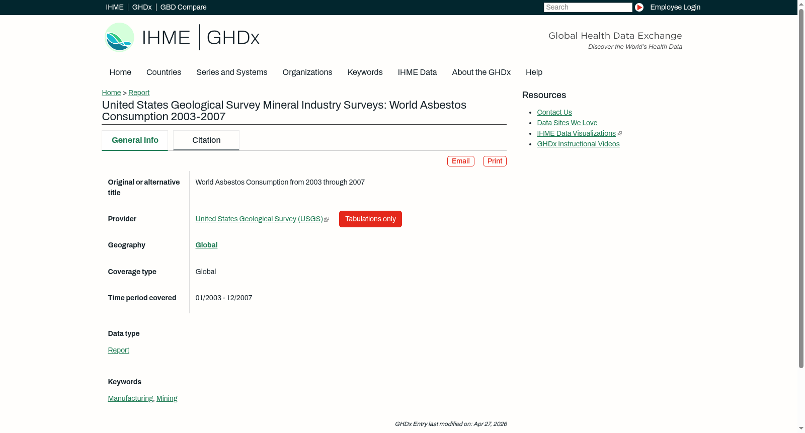Viewport: 805px width, 433px height.
Task: Open the Help menu
Action: [x=534, y=72]
